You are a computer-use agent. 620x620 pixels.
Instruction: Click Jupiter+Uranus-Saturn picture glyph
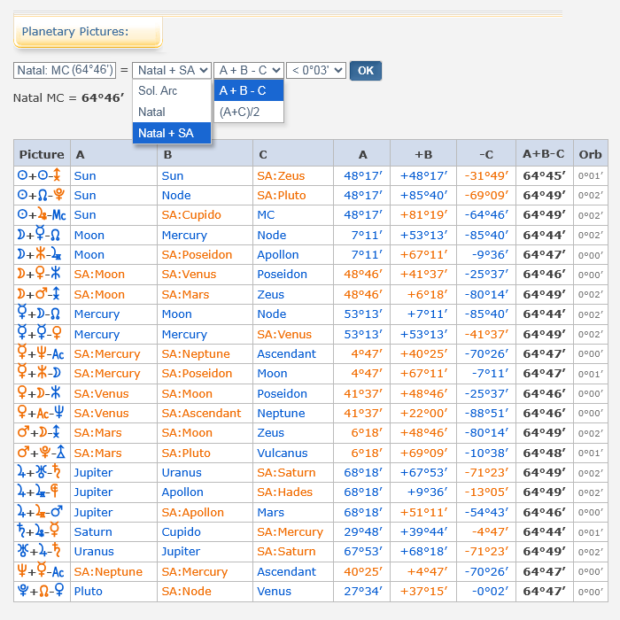39,472
